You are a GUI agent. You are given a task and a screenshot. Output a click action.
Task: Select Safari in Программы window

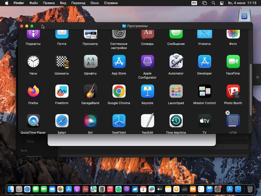pos(62,121)
